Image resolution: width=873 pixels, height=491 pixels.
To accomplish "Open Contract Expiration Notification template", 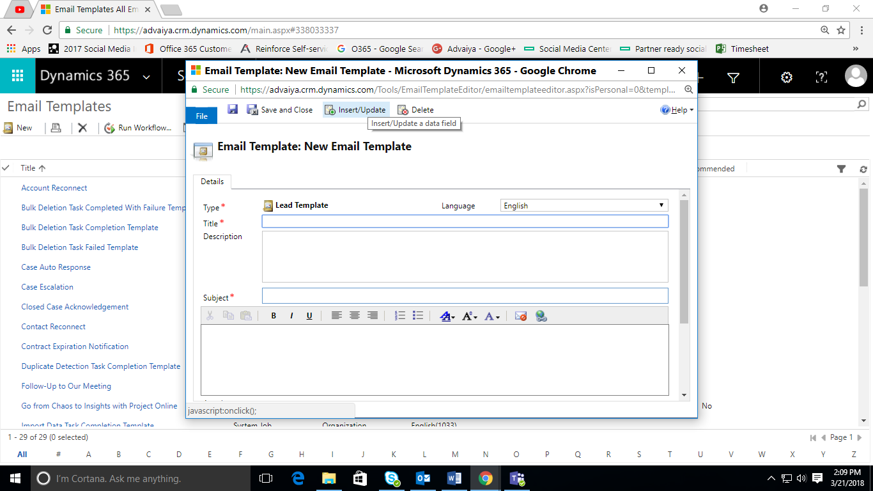I will [x=75, y=347].
